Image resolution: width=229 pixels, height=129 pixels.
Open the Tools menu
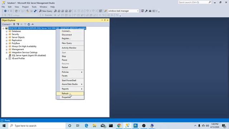(34, 7)
